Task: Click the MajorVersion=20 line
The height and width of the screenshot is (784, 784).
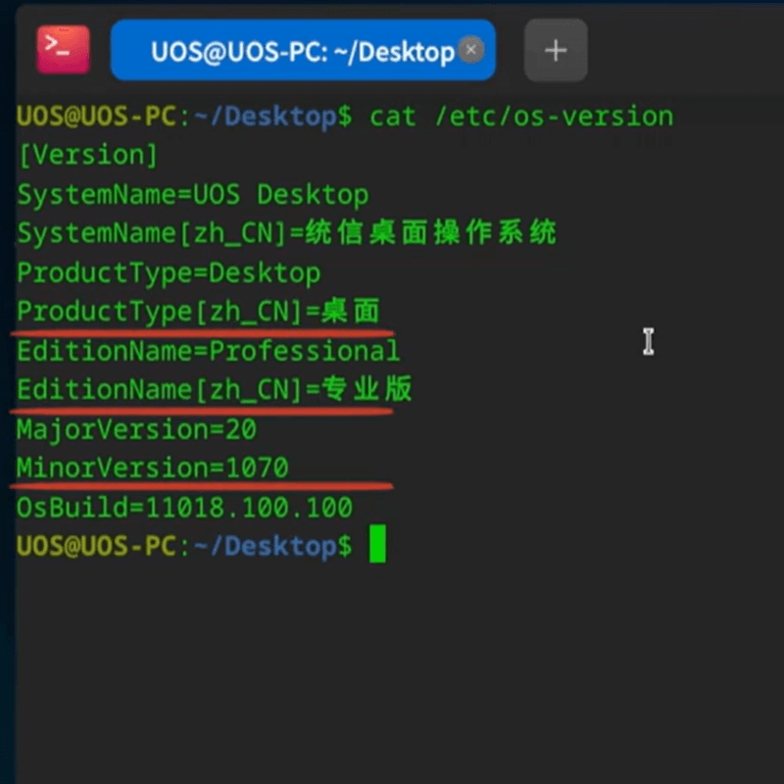Action: point(136,429)
